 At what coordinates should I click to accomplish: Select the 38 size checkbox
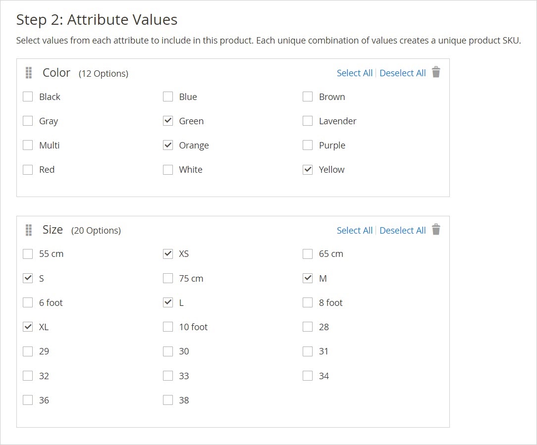point(168,400)
